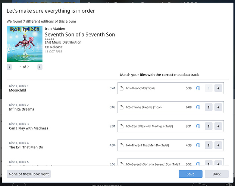Open file info for The Evil That Men Do (Tidal)
Screen dimensions: 235x186
click(198, 145)
